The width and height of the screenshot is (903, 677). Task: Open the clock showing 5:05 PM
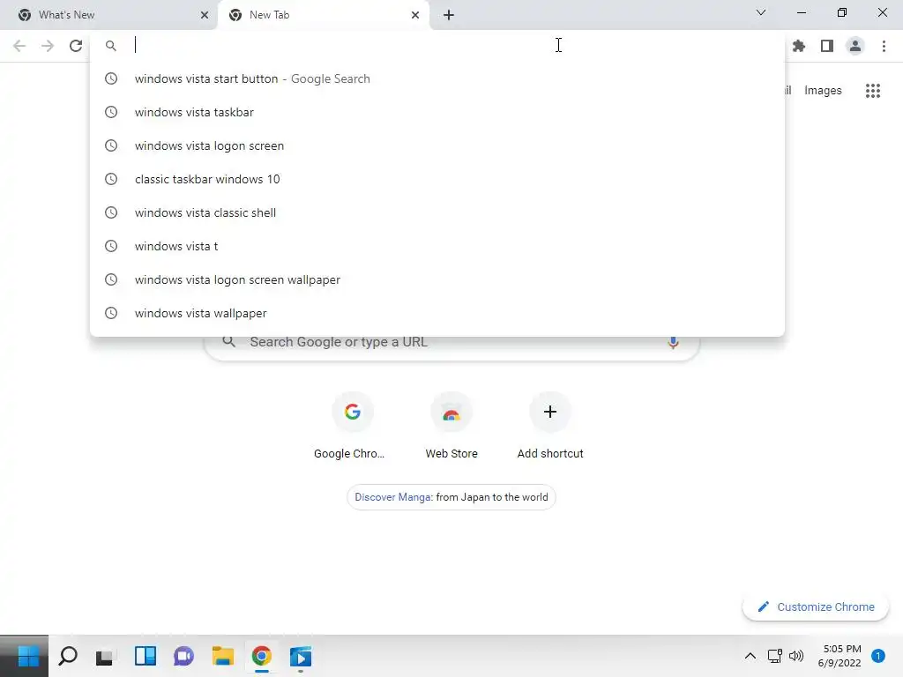point(840,656)
